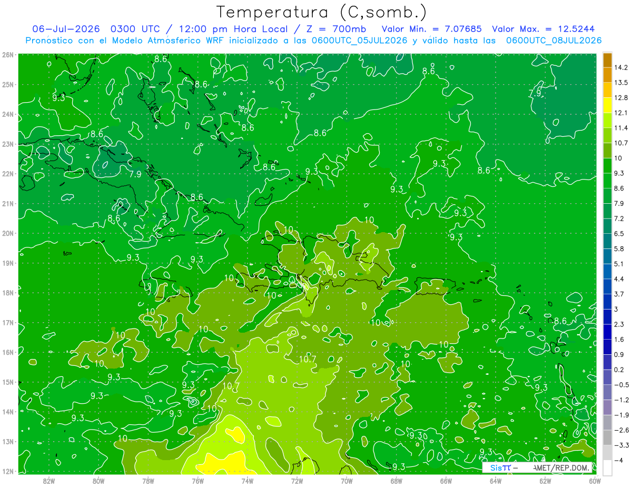
Task: Click the "-2.6" label on the color scale
Action: (x=621, y=430)
